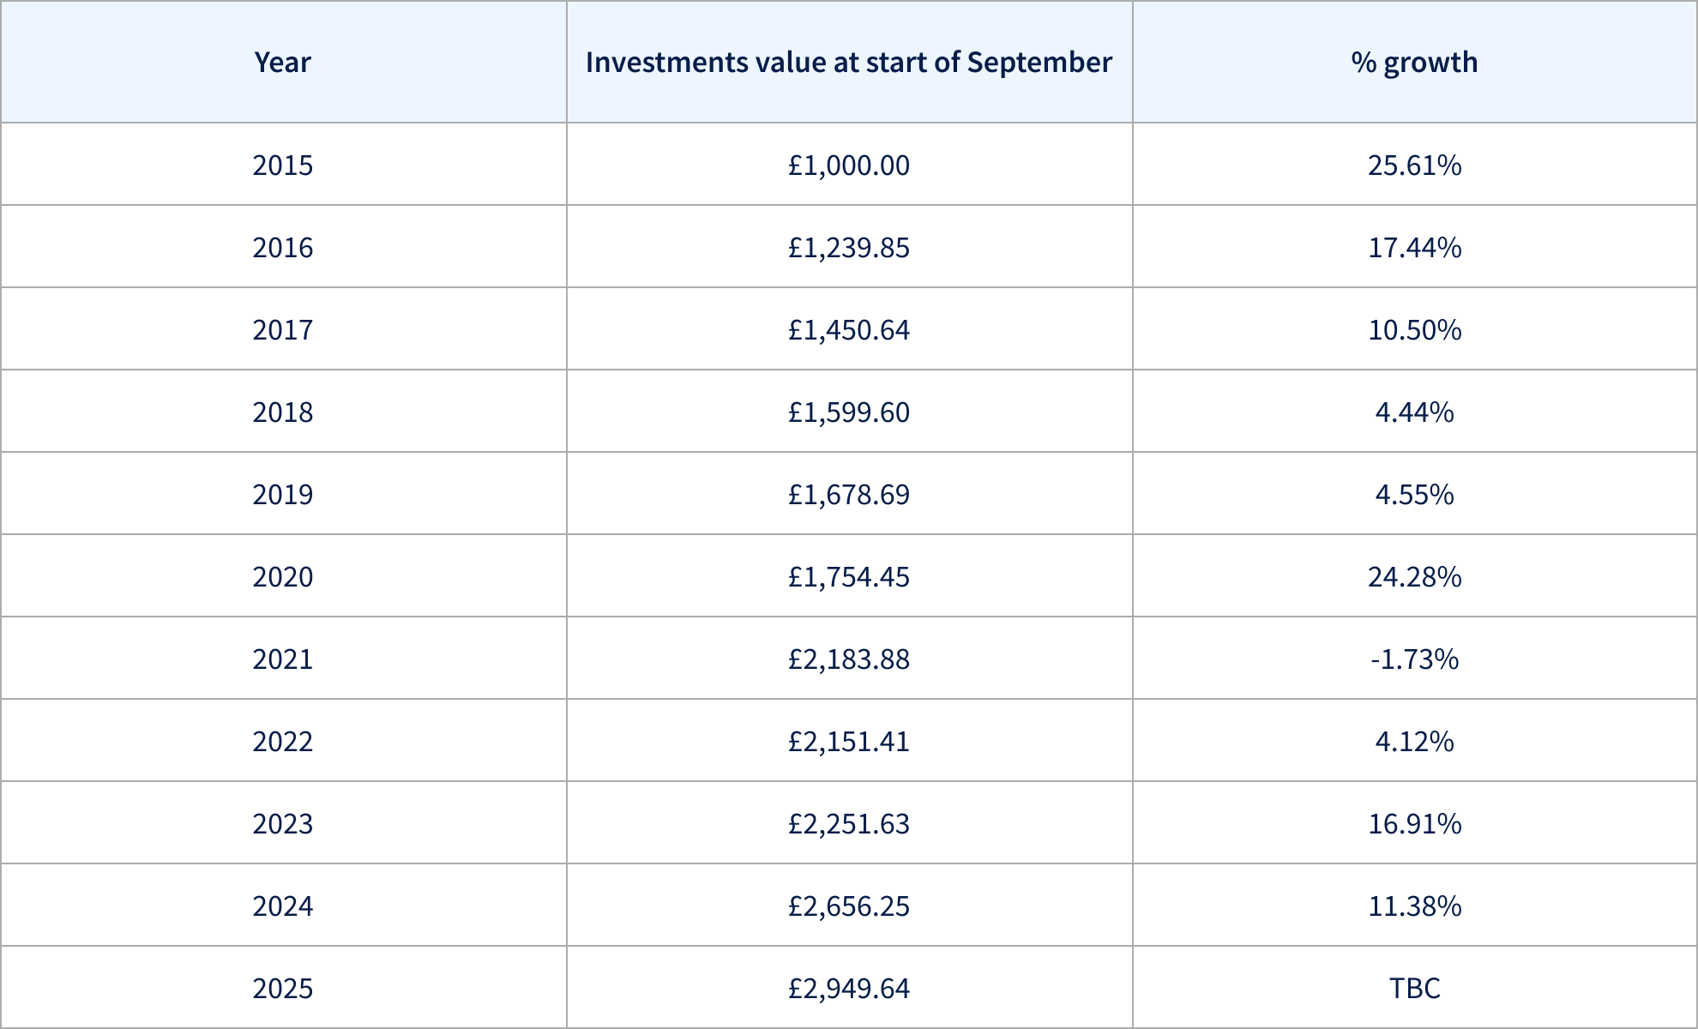This screenshot has height=1029, width=1698.
Task: Select the 16.91% growth cell
Action: [1414, 823]
